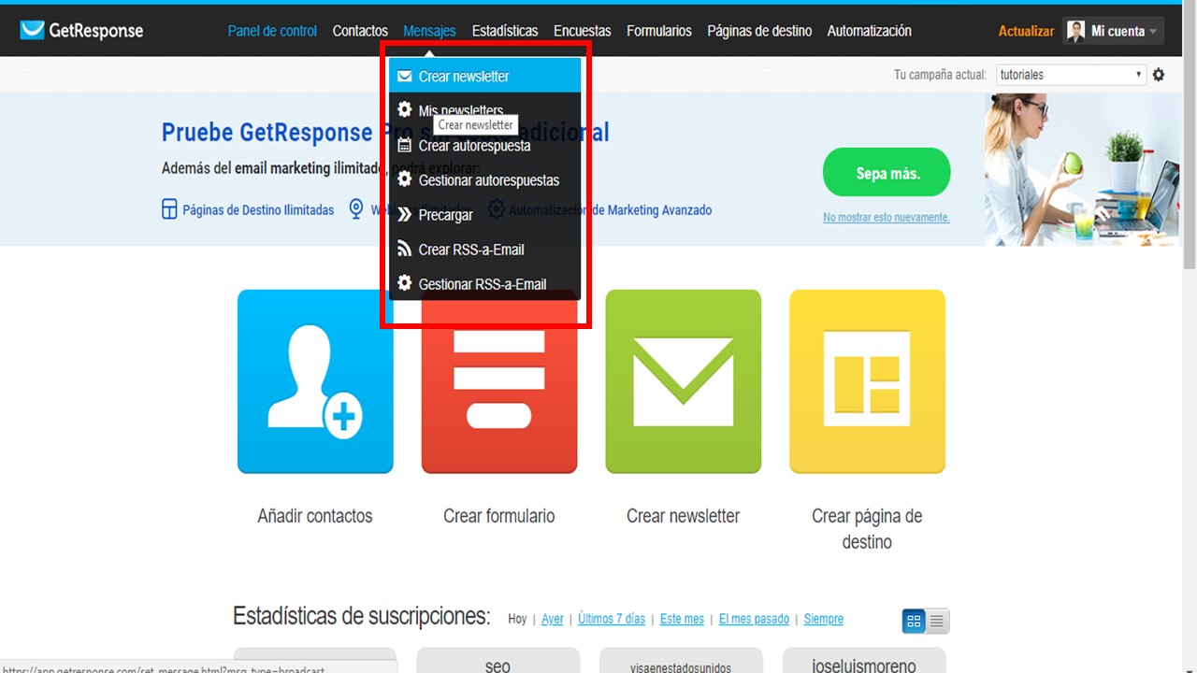Expand the Mi cuenta menu
The width and height of the screenshot is (1197, 673).
tap(1114, 31)
